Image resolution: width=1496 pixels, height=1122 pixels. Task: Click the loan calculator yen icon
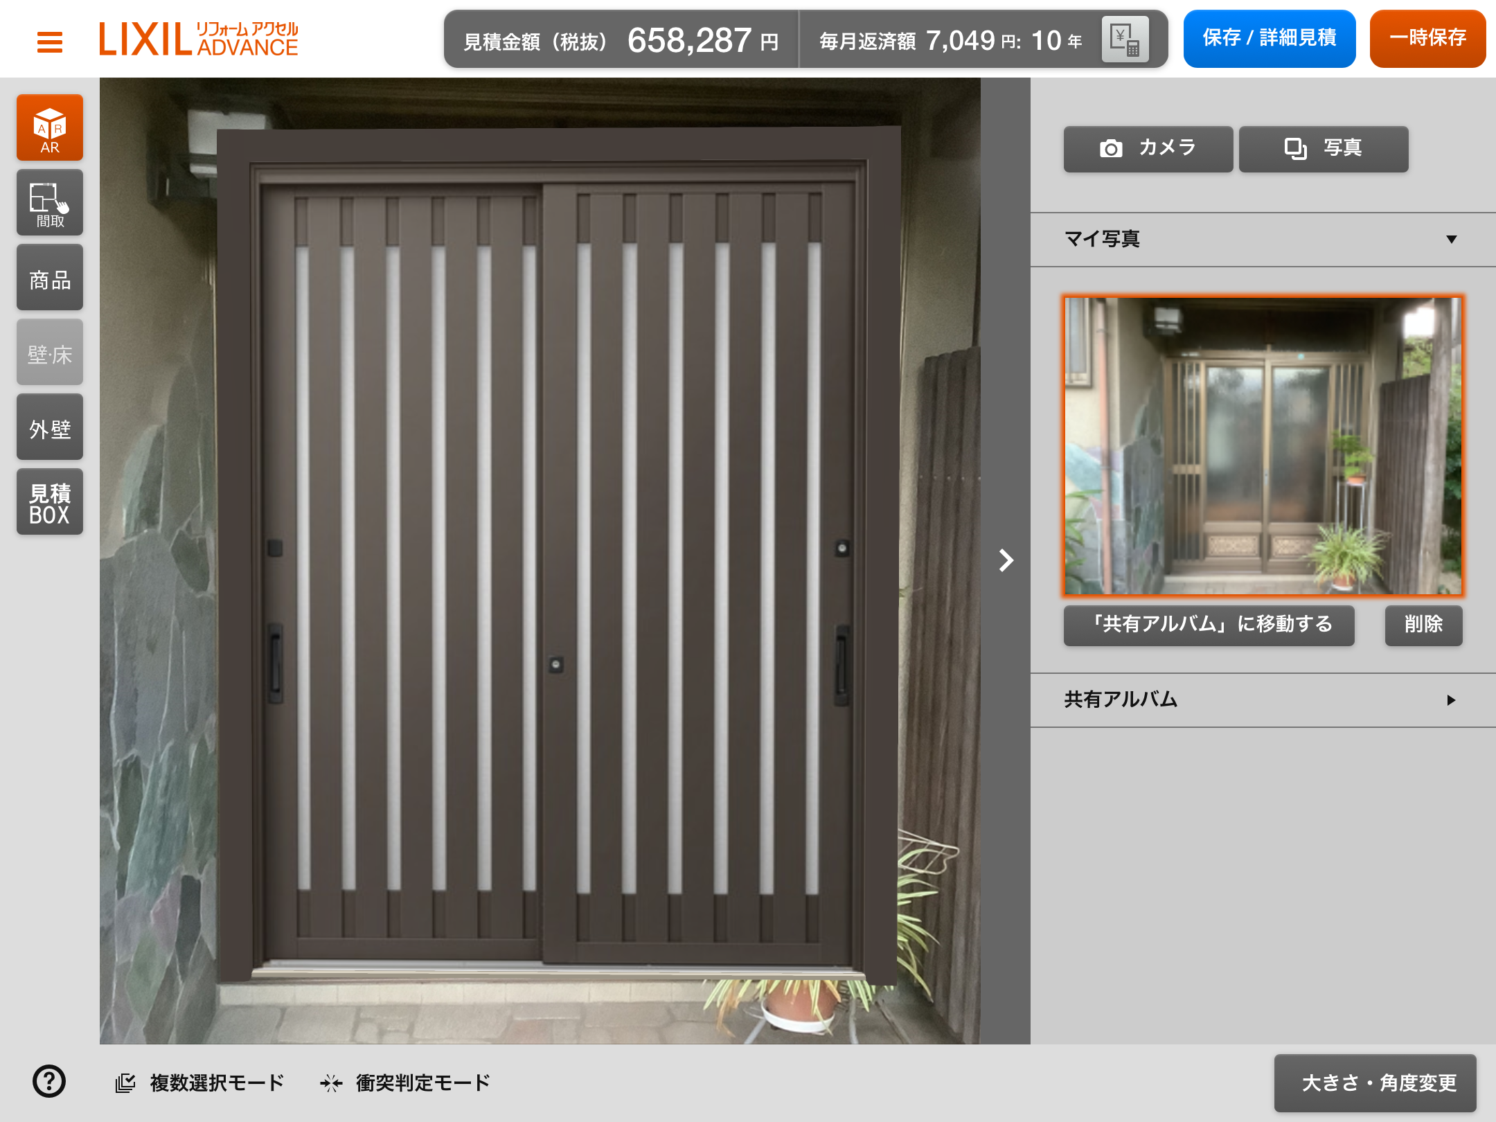[1124, 40]
